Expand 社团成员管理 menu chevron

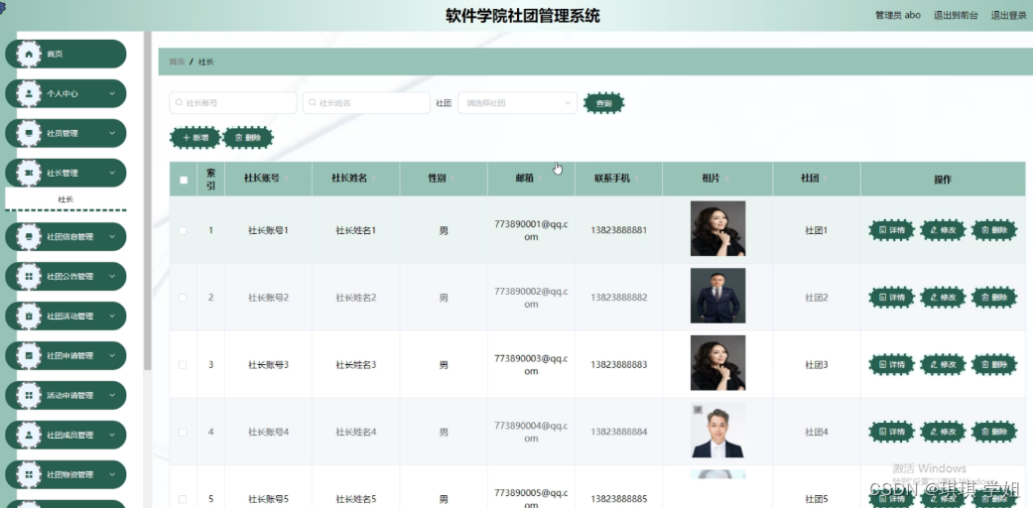coord(112,435)
